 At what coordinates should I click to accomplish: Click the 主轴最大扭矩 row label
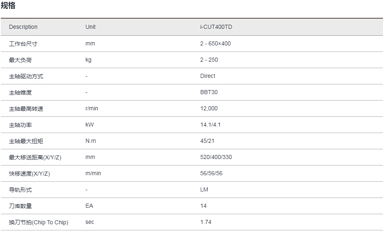[26, 141]
